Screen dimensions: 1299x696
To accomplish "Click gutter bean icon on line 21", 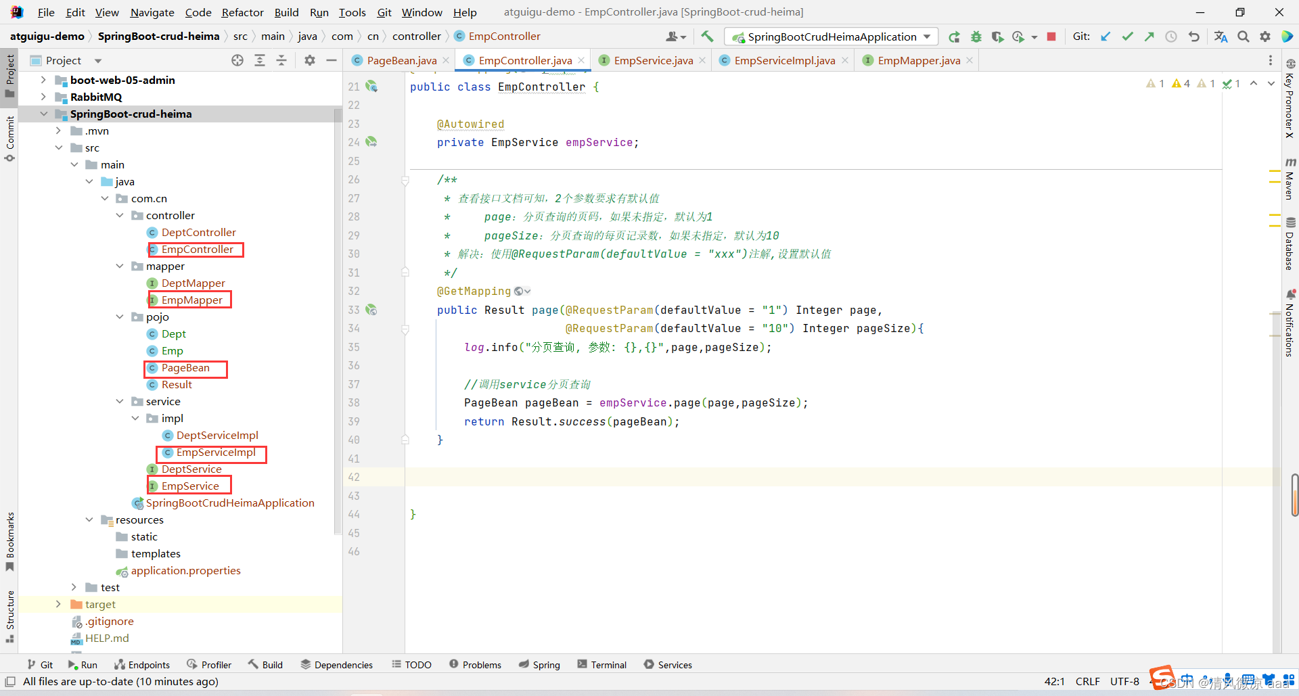I will click(371, 87).
